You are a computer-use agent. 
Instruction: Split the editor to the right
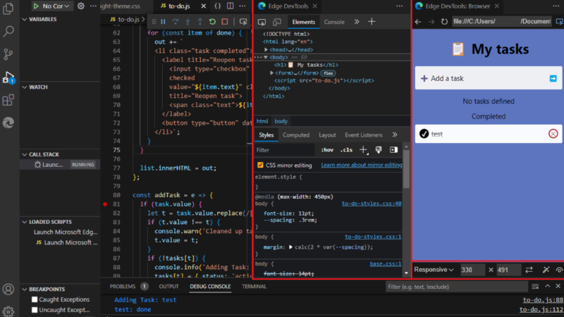pyautogui.click(x=231, y=6)
